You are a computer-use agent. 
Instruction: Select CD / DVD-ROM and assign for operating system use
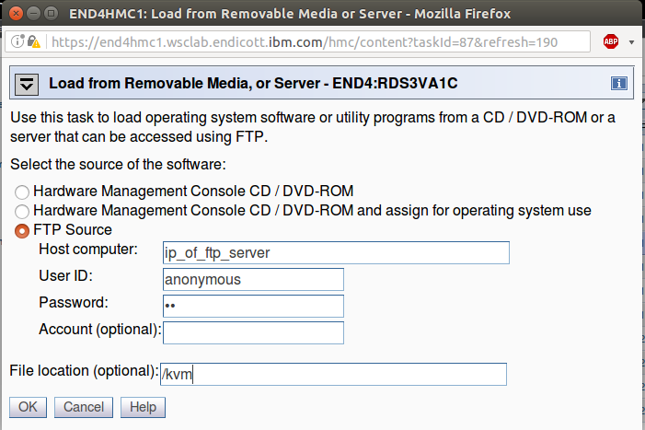22,212
